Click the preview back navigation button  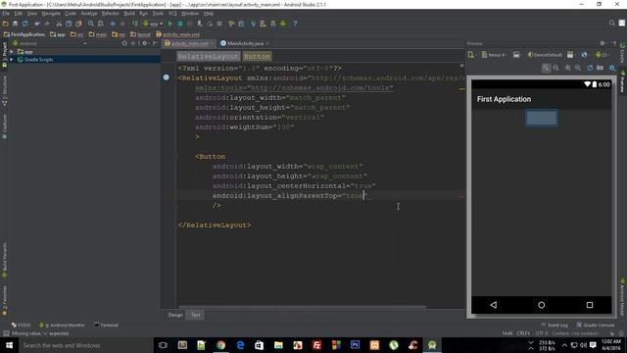pyautogui.click(x=494, y=305)
